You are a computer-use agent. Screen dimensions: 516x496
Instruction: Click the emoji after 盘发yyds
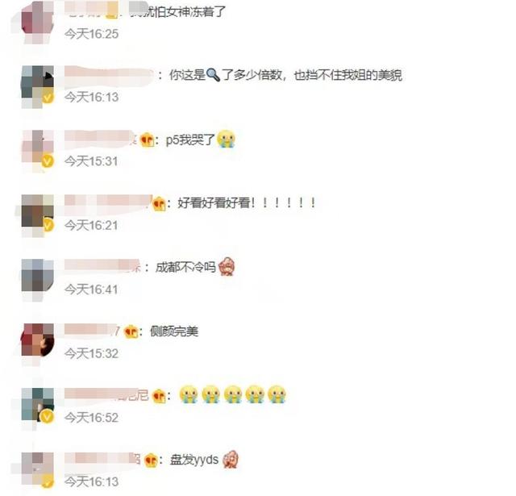(231, 459)
